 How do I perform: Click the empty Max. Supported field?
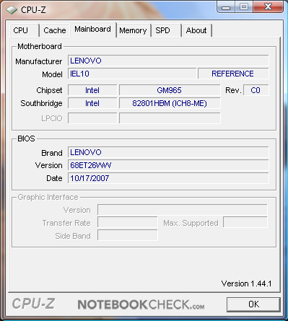point(245,222)
